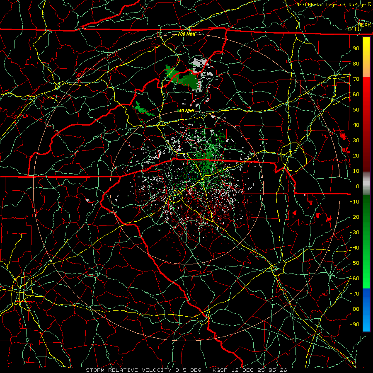Select the -40 value on the velocity scale
The height and width of the screenshot is (373, 373).
coord(354,248)
